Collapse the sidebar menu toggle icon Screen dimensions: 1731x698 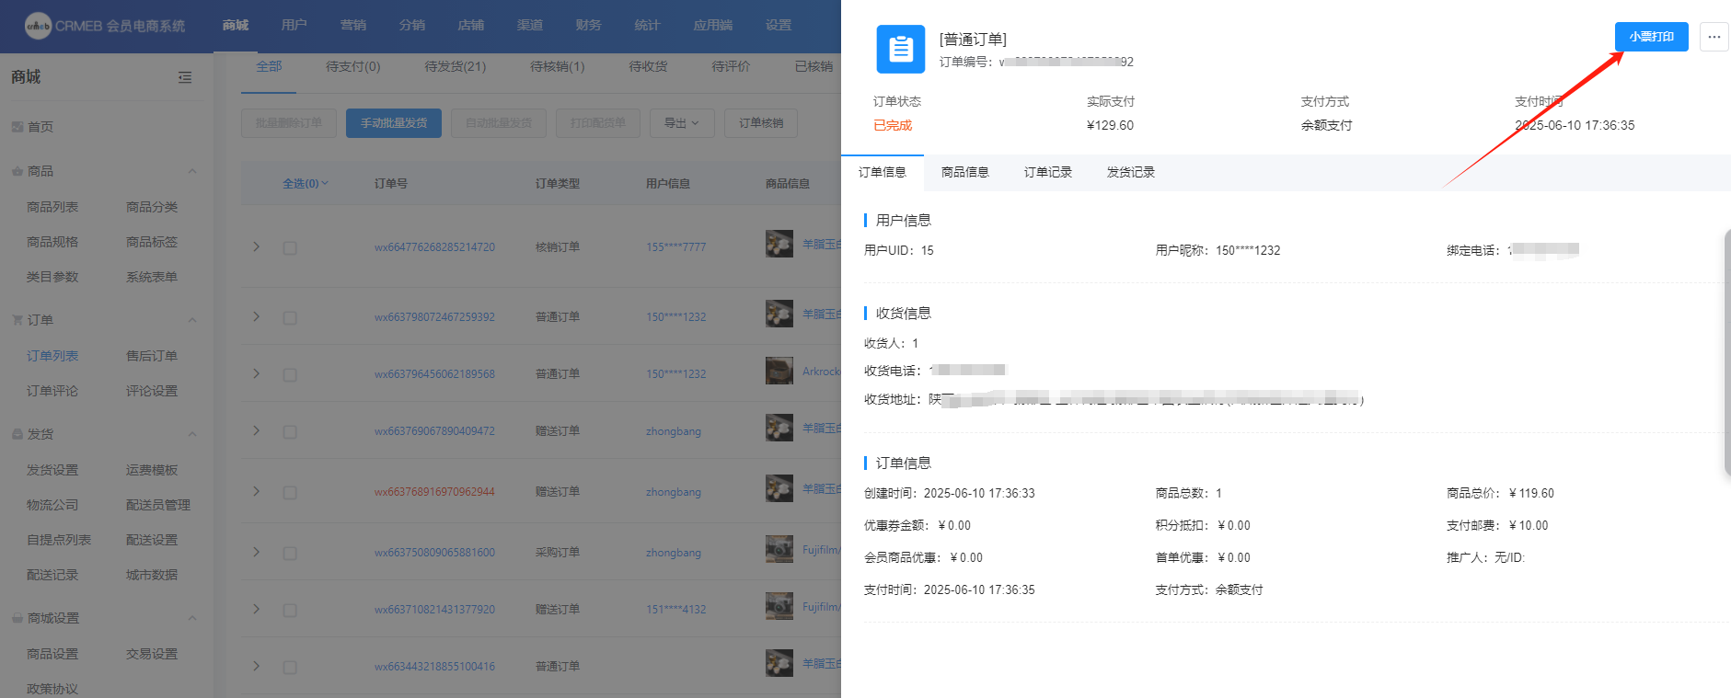(185, 77)
